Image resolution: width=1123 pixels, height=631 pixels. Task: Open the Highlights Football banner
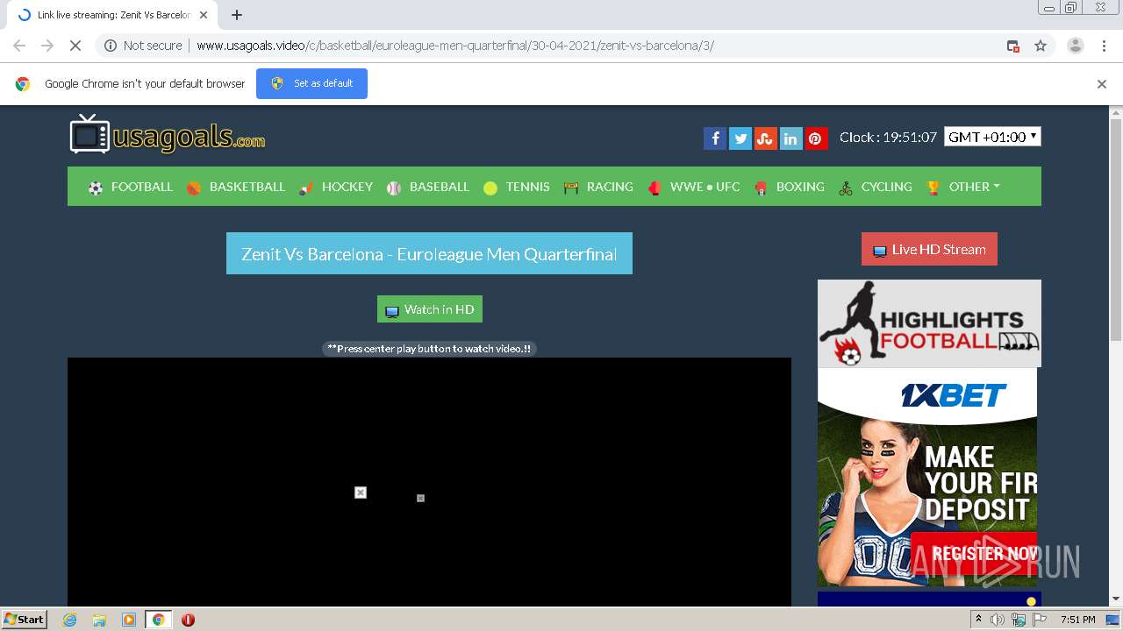(929, 323)
